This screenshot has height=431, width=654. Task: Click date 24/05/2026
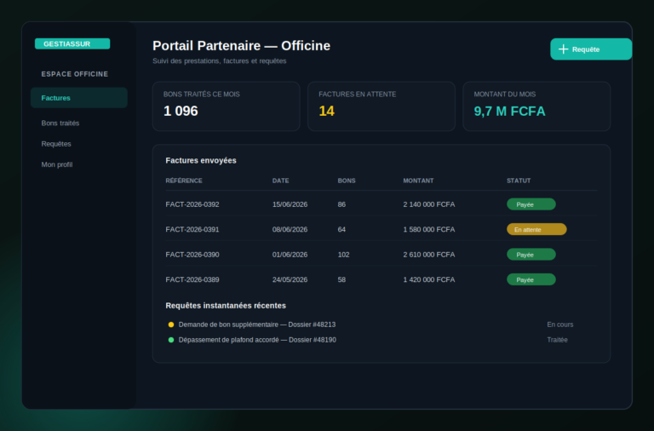pyautogui.click(x=290, y=279)
